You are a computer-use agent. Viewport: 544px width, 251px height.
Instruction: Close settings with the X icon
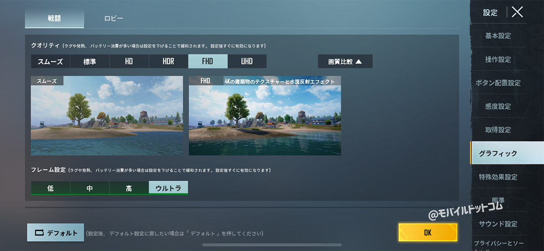[x=517, y=12]
